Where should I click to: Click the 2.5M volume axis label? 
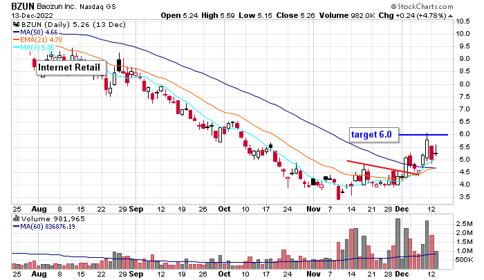[464, 224]
